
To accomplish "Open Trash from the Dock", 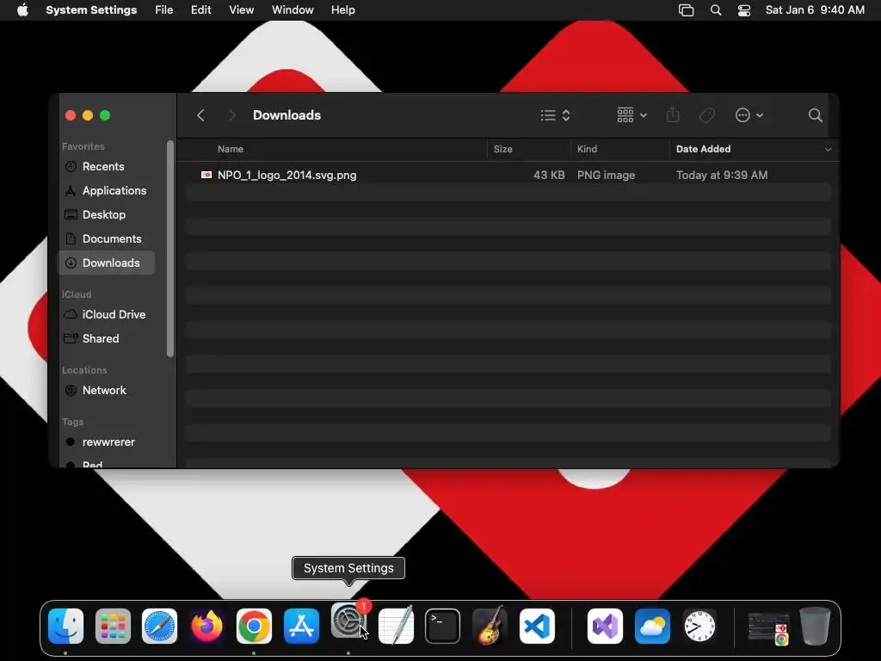I will tap(815, 627).
